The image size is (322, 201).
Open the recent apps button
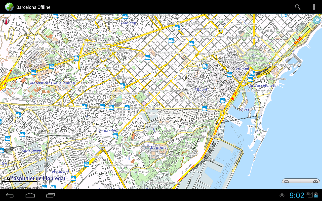click(x=51, y=195)
